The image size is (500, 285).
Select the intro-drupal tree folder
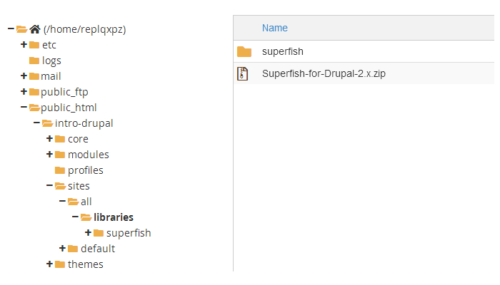(x=84, y=123)
